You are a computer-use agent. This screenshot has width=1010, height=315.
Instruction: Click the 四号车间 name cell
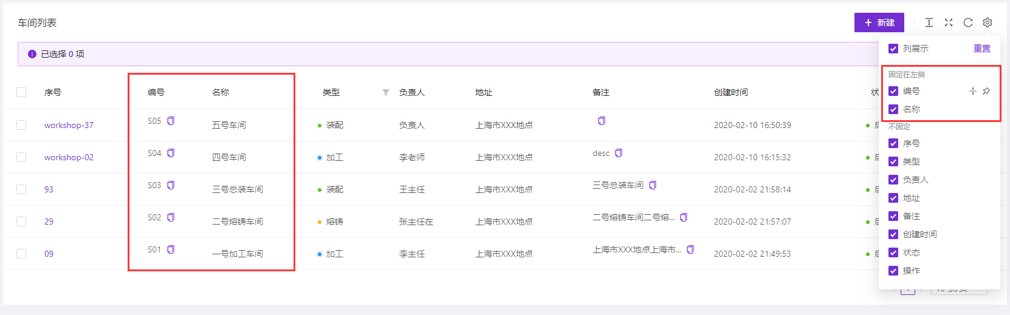(229, 157)
